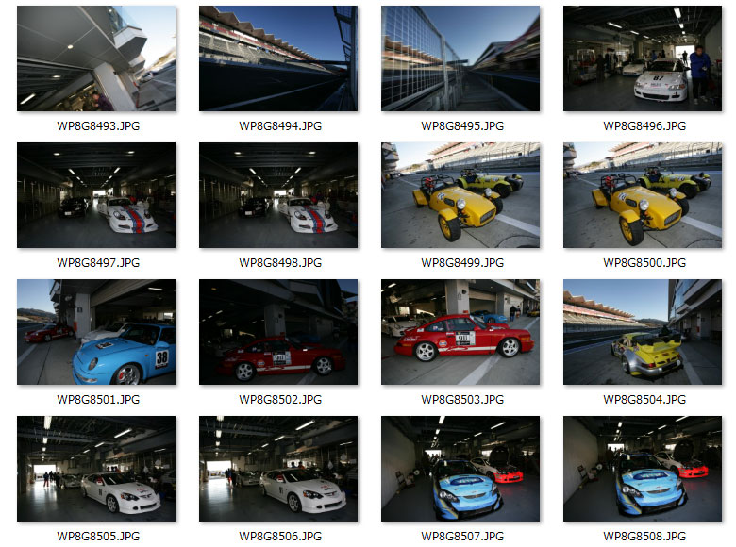Click the file name WP8G8504.JPG
Viewport: 736px width, 547px height.
pyautogui.click(x=644, y=400)
